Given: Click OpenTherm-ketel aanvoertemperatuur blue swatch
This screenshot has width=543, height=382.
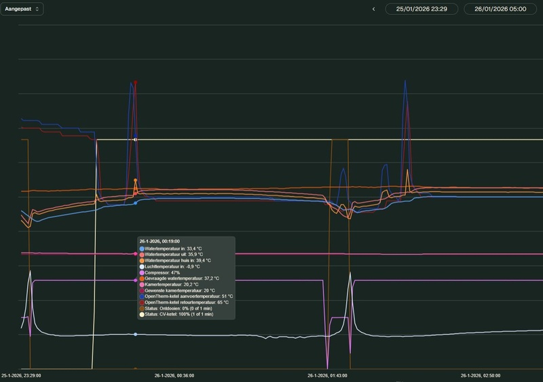Looking at the screenshot, I should pos(142,297).
